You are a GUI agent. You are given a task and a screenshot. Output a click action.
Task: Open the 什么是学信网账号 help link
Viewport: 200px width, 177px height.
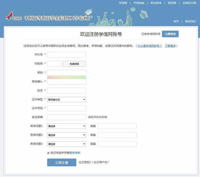tap(149, 46)
